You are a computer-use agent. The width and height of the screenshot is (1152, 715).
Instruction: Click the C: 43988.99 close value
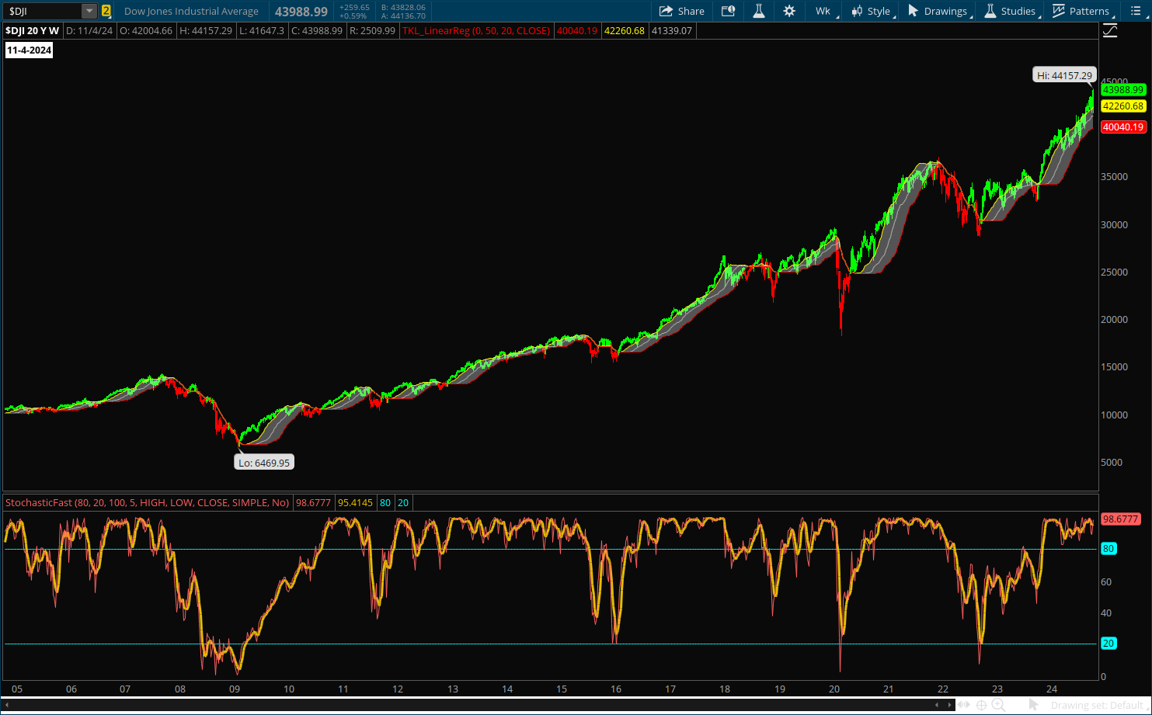click(317, 31)
